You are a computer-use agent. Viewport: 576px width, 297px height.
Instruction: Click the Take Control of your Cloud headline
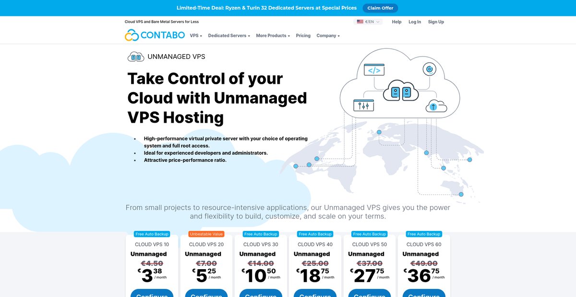coord(217,98)
